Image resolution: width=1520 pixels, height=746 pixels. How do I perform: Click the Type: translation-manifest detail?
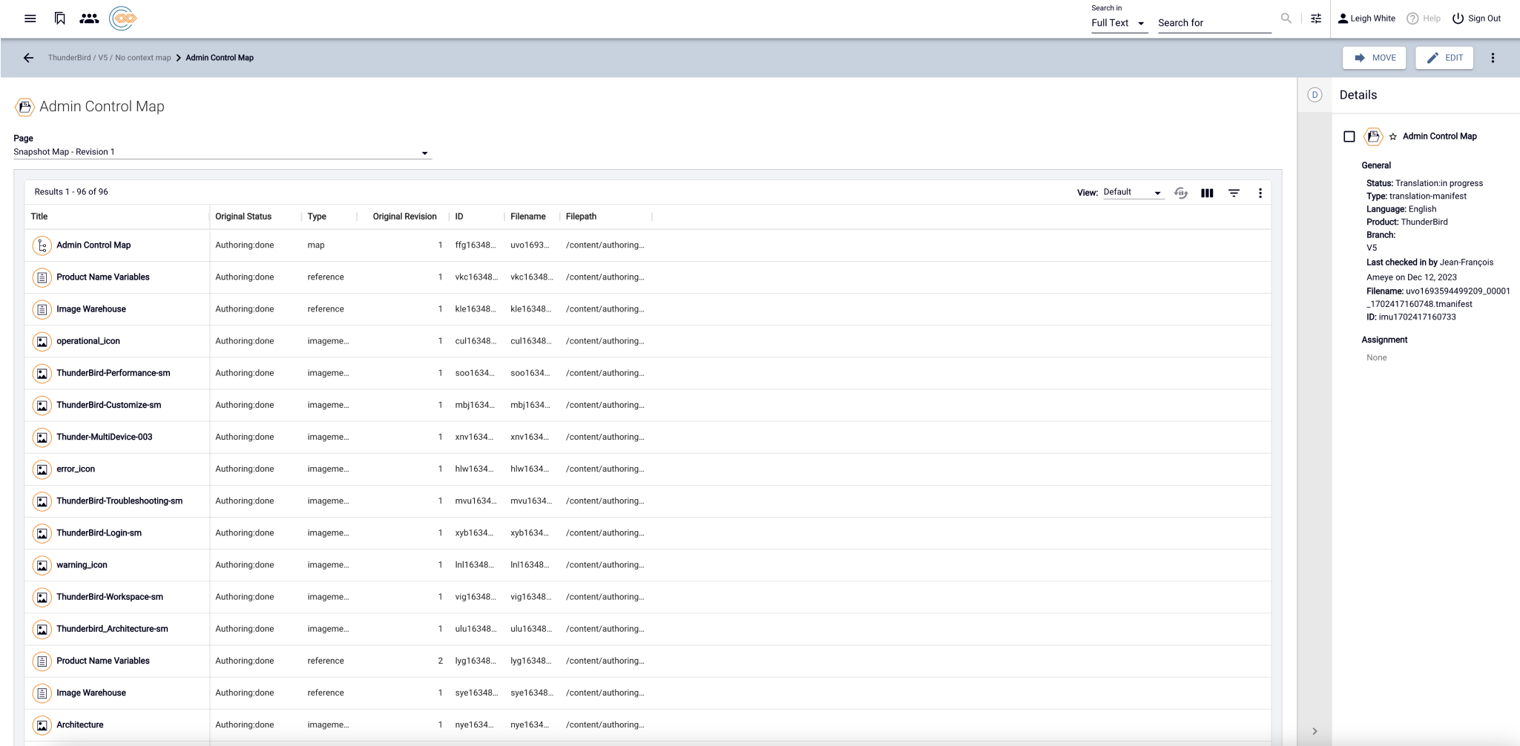click(x=1416, y=197)
